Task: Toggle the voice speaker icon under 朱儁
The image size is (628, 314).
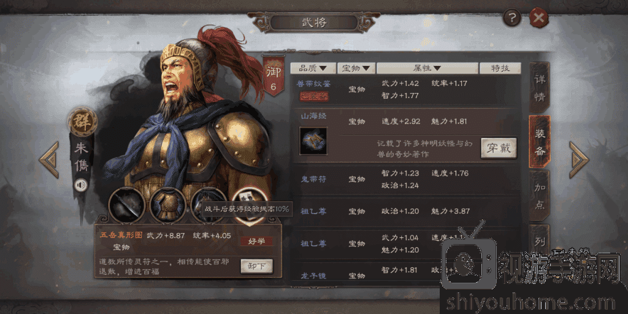Action: click(82, 184)
